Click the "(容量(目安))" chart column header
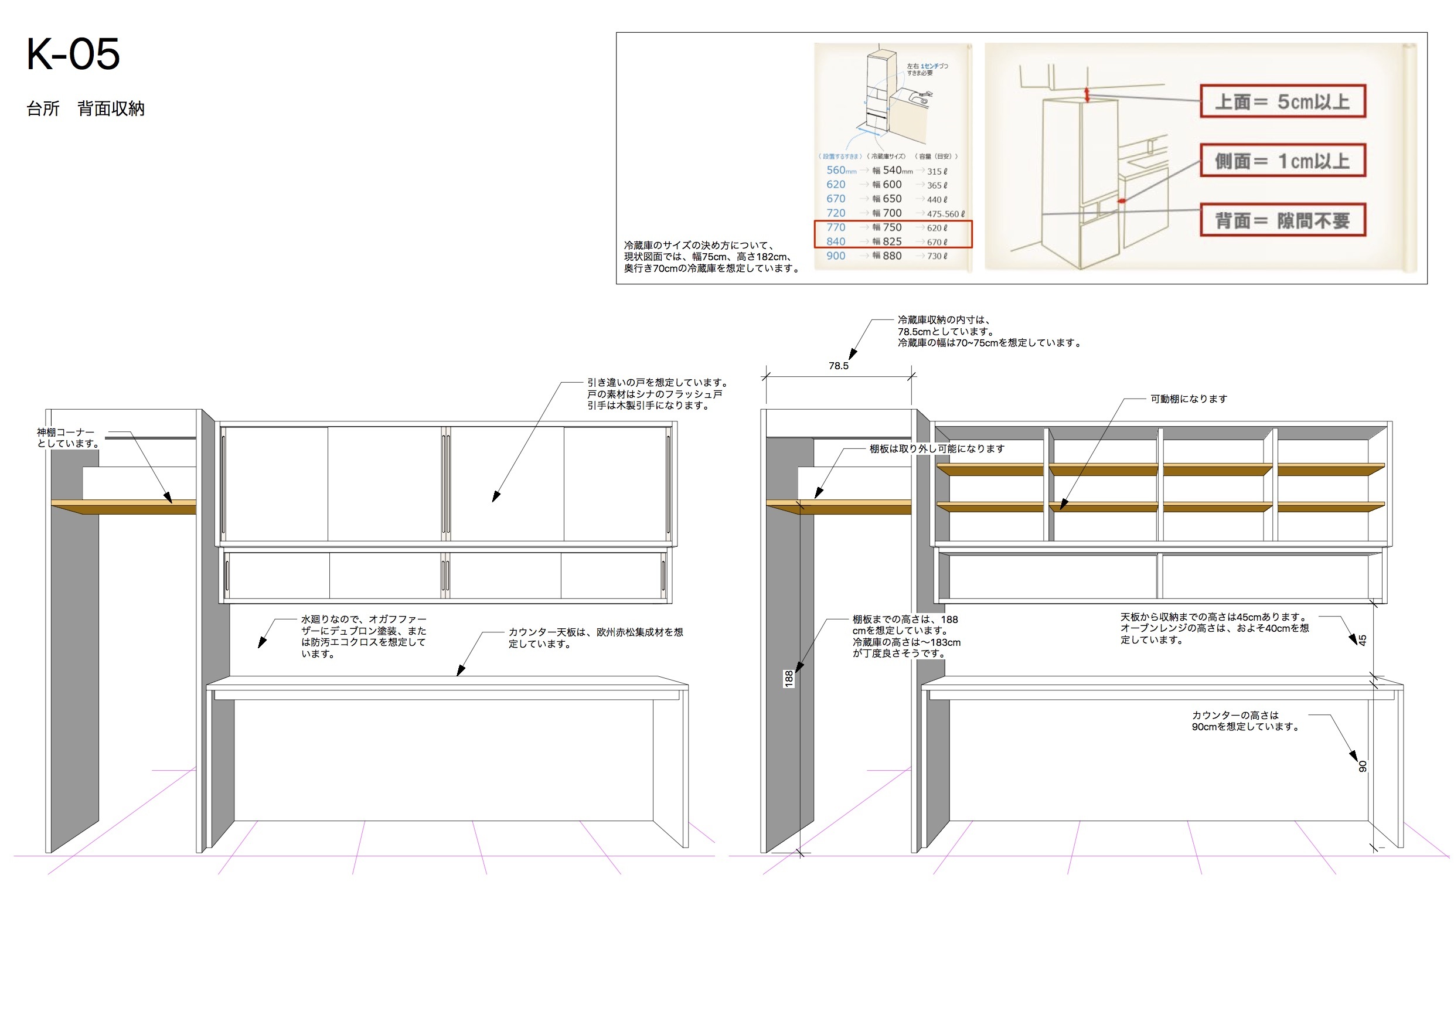This screenshot has width=1454, height=1028. tap(936, 156)
